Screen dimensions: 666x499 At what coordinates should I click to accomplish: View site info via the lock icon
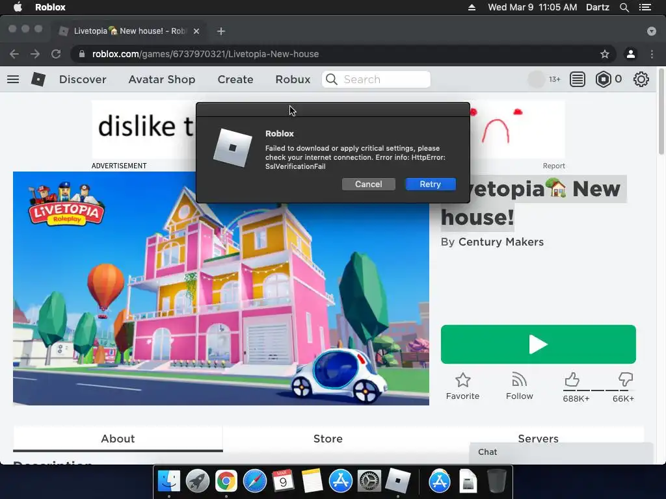point(82,54)
